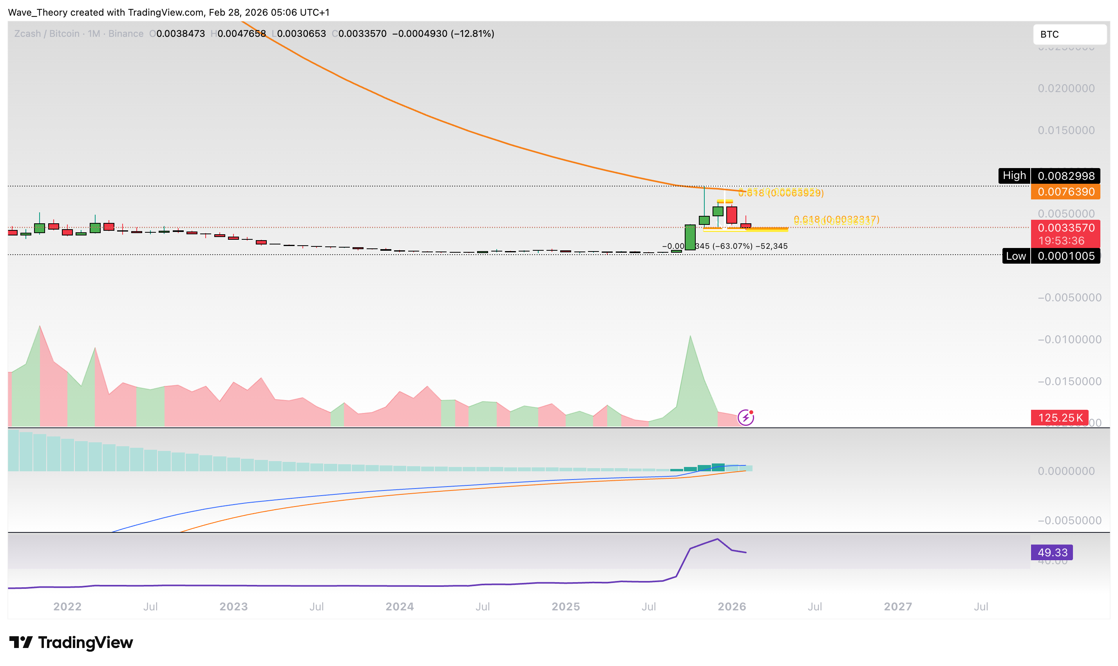The height and width of the screenshot is (666, 1118).
Task: Click the large green breakout candle body
Action: pos(690,237)
